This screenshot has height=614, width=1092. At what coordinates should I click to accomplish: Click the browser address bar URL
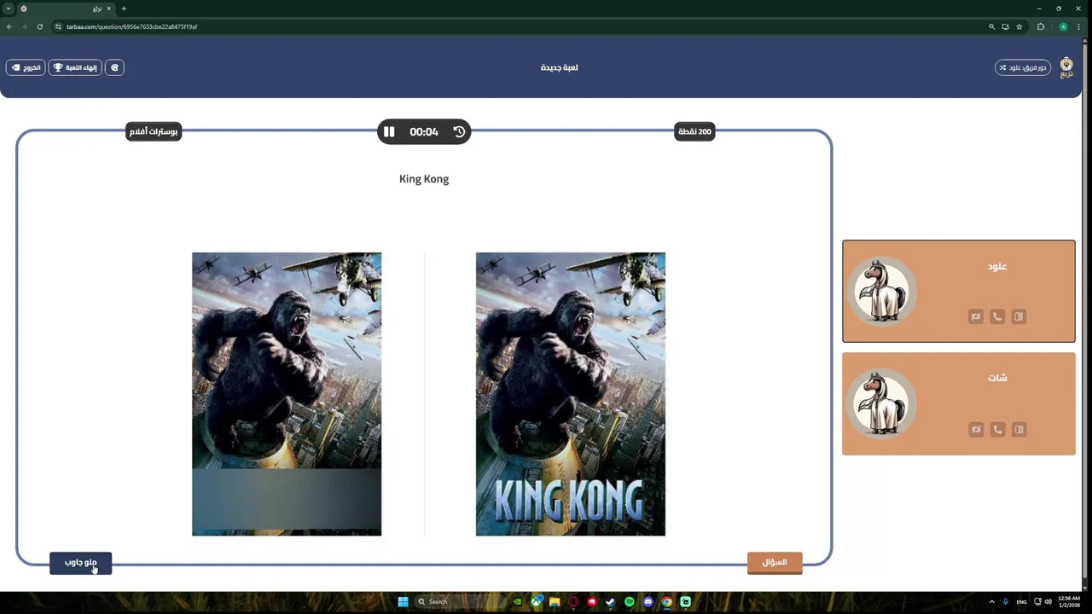point(132,26)
